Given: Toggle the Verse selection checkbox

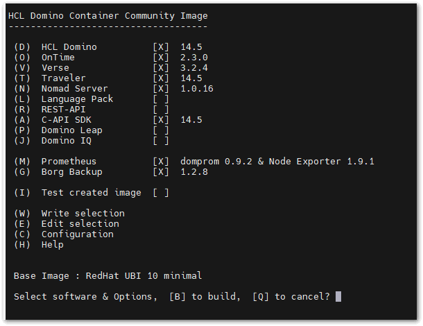Looking at the screenshot, I should pyautogui.click(x=161, y=68).
